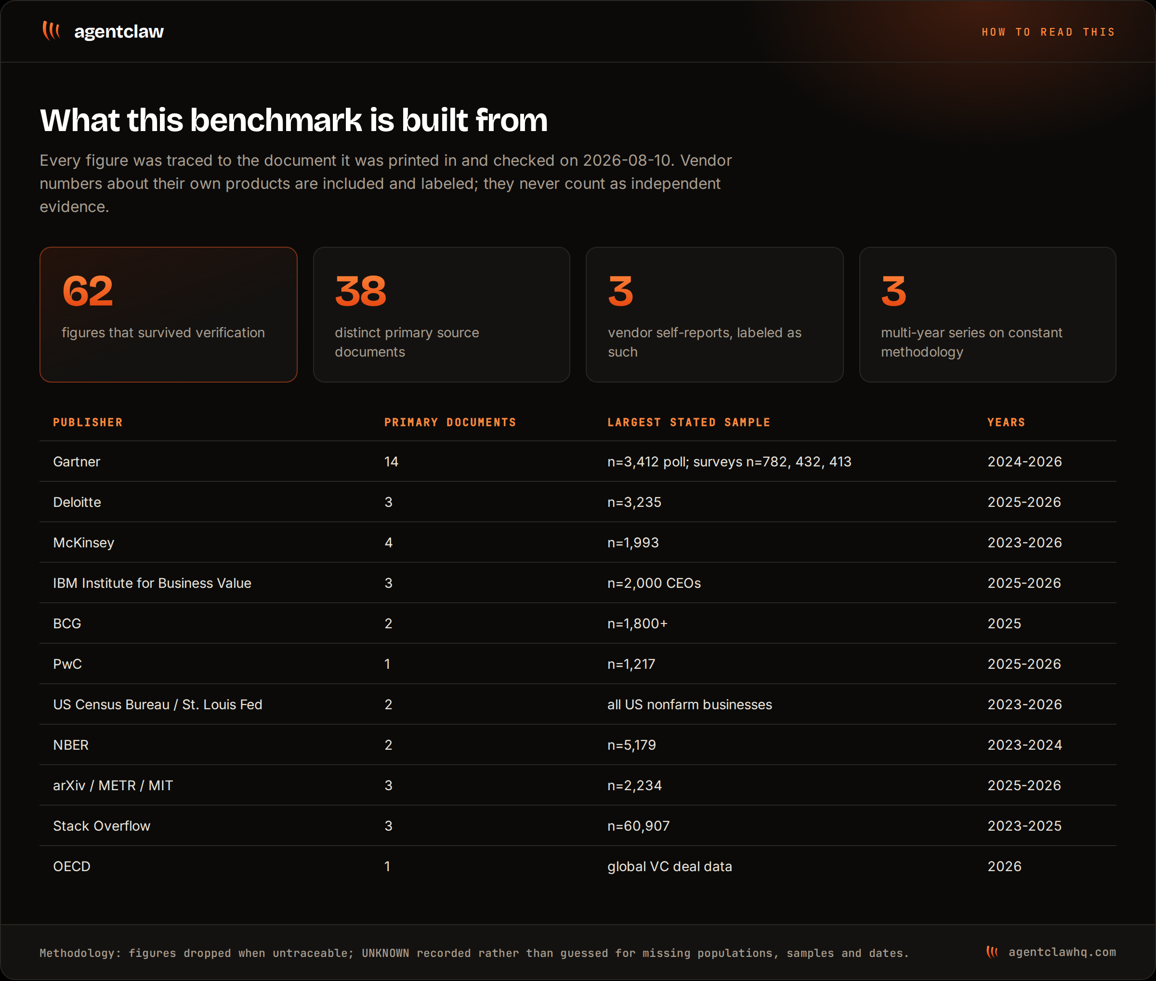Click the "all US nonfarm businesses" sample cell

point(689,704)
